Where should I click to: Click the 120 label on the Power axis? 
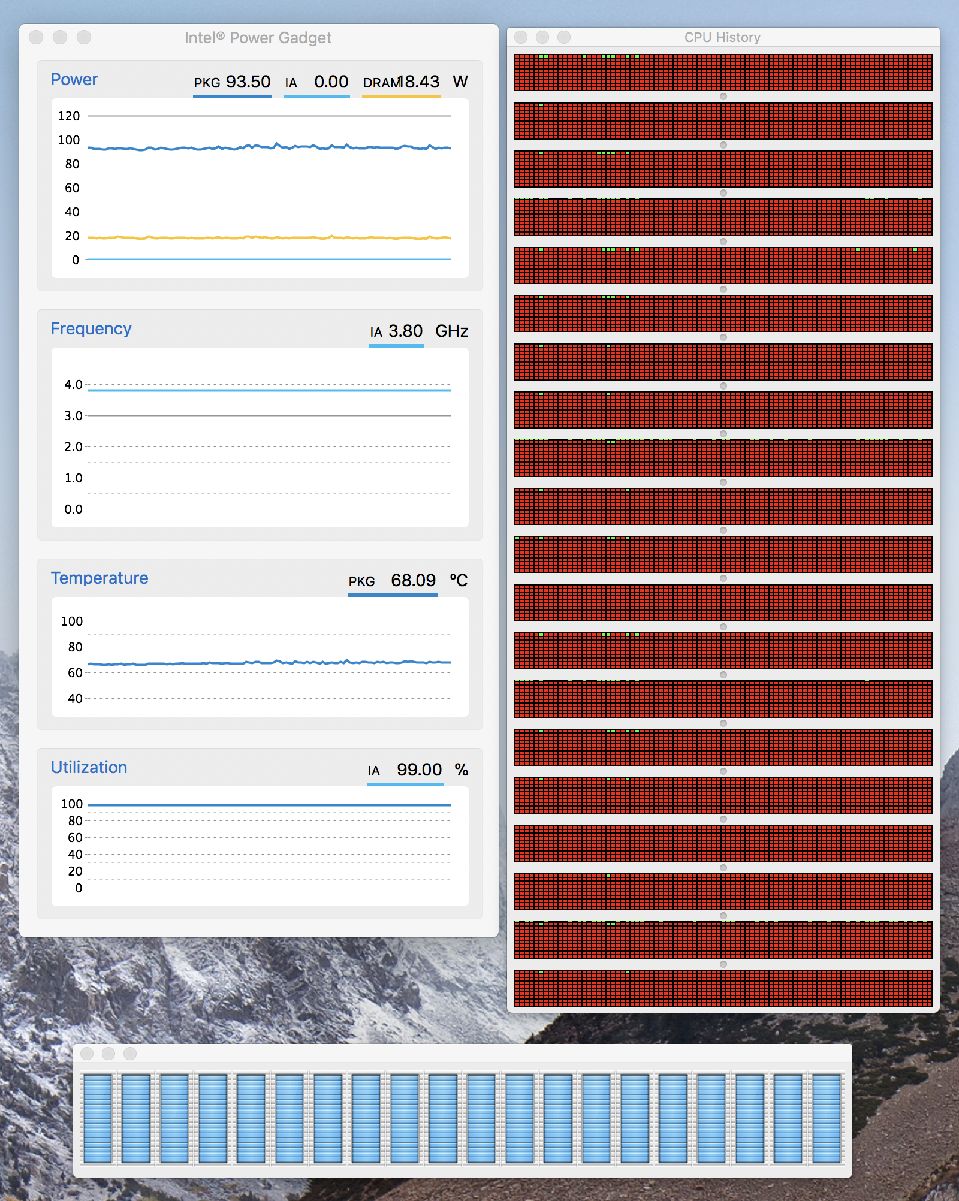pyautogui.click(x=69, y=116)
